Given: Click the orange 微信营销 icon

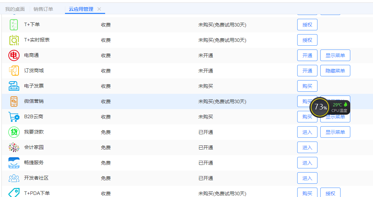Looking at the screenshot, I should pyautogui.click(x=14, y=101).
